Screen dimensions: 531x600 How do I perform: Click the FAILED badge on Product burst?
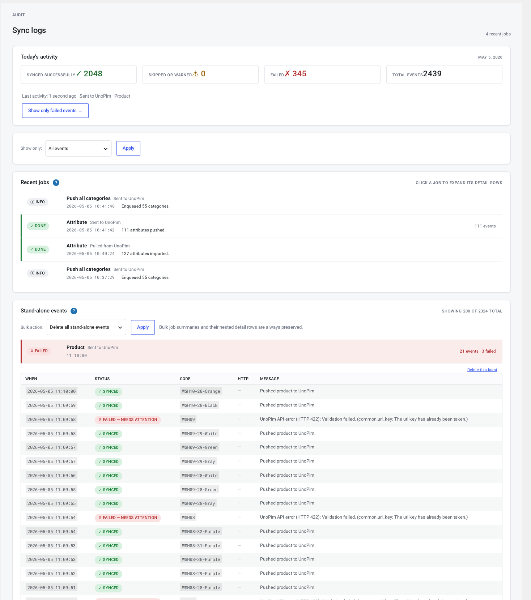point(39,351)
